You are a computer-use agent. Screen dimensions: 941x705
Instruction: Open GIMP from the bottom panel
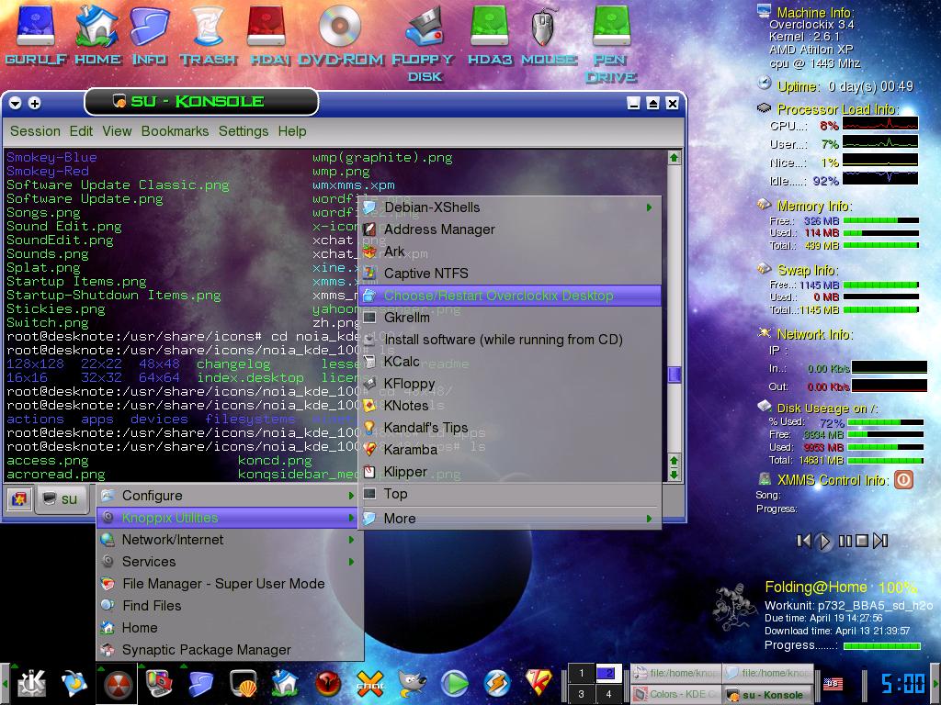(x=412, y=684)
